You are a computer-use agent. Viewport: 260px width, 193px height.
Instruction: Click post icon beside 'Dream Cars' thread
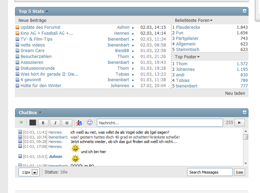(17, 51)
